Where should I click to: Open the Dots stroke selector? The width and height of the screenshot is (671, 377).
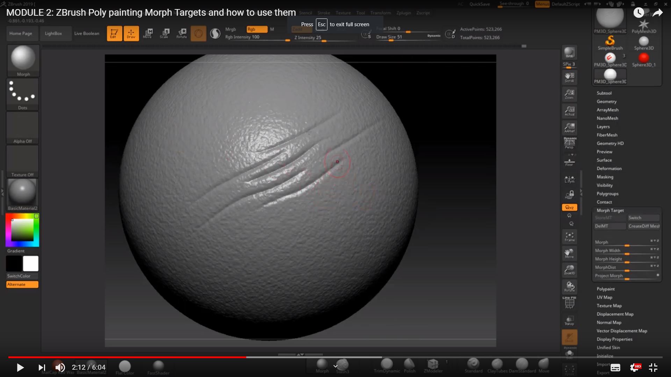tap(23, 94)
